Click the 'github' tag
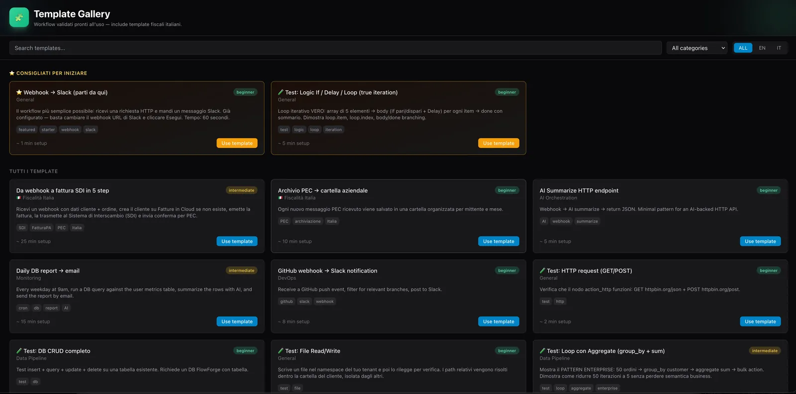The width and height of the screenshot is (796, 394). [x=287, y=301]
